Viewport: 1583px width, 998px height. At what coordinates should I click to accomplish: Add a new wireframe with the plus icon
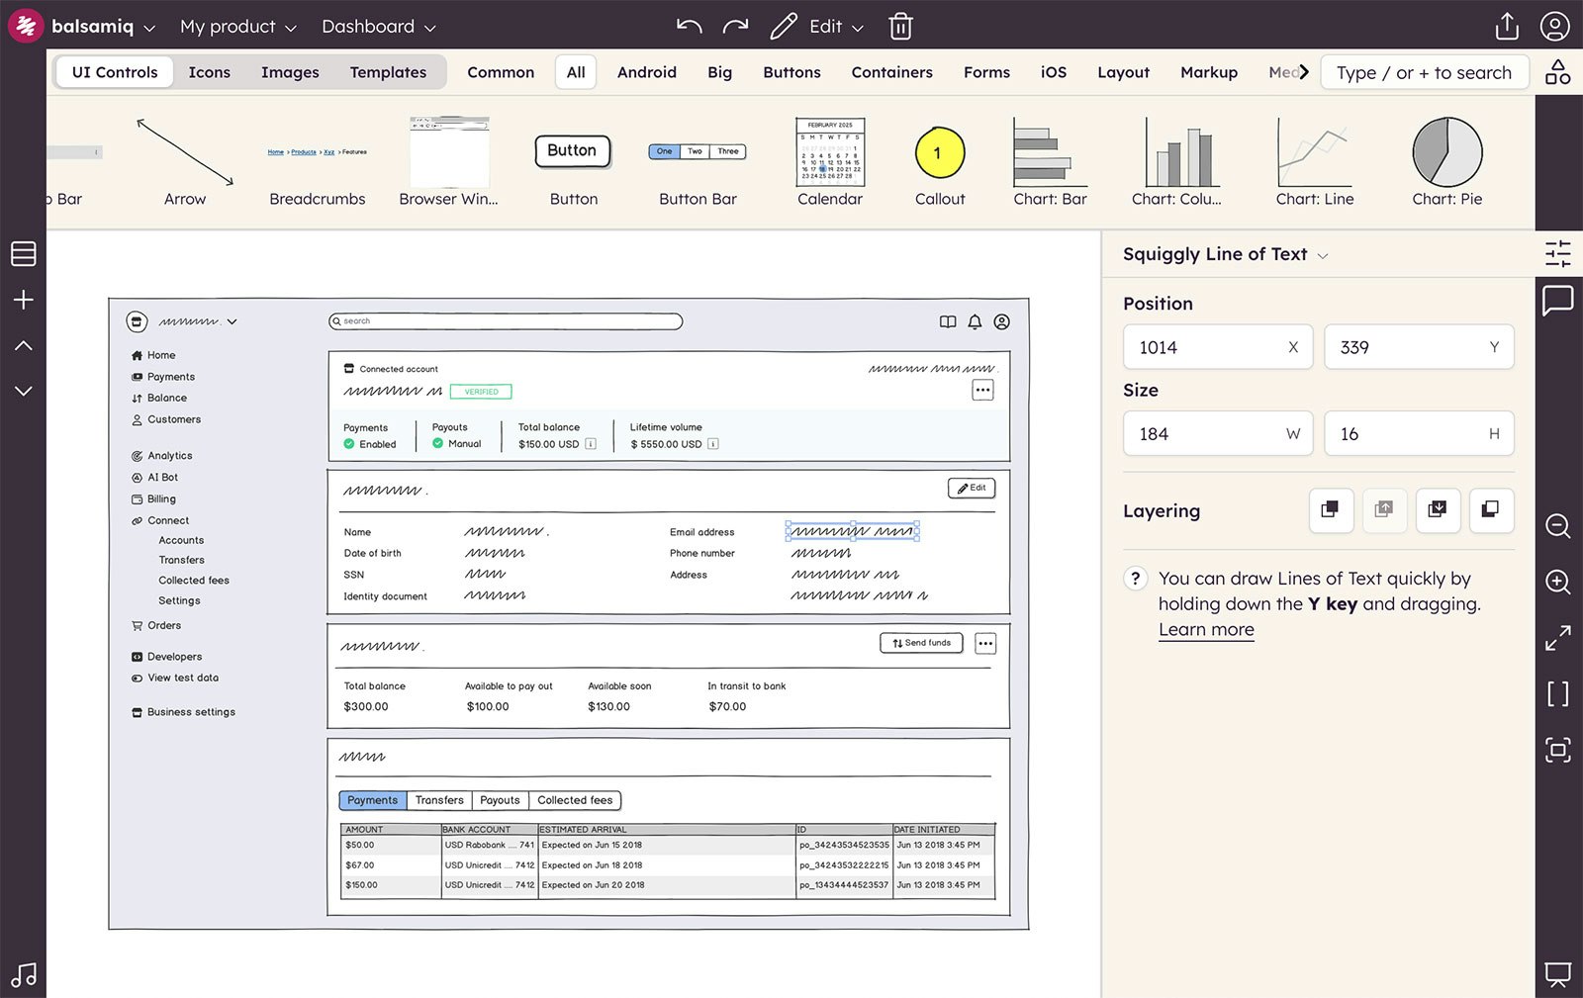[23, 300]
